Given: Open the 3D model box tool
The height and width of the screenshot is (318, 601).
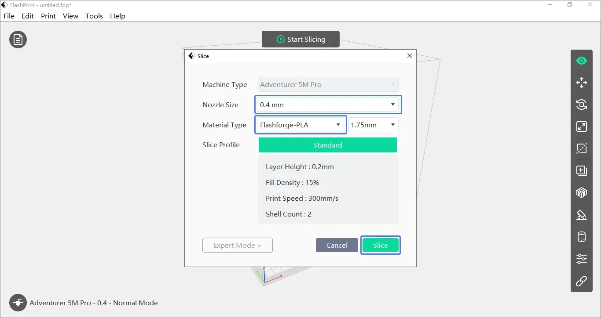Looking at the screenshot, I should [x=581, y=192].
